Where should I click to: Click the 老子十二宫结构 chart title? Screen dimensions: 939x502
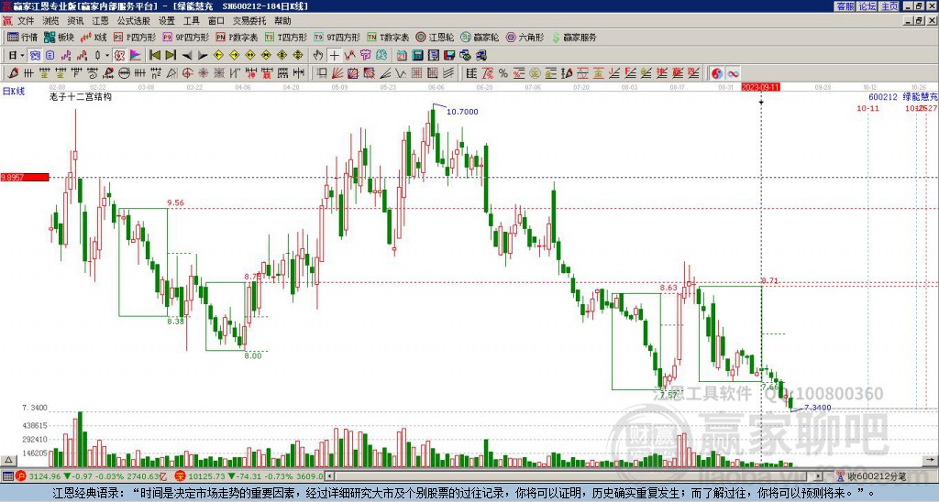[81, 96]
